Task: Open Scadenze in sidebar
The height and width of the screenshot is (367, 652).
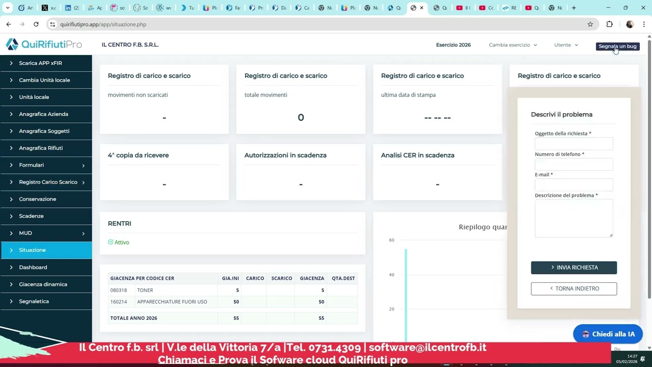Action: (x=46, y=216)
